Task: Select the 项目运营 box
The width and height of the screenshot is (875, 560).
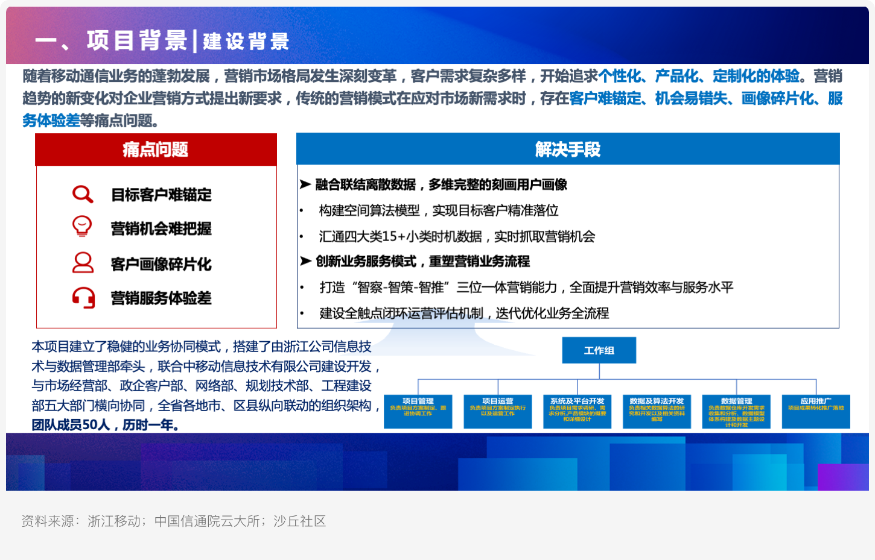Action: point(497,411)
